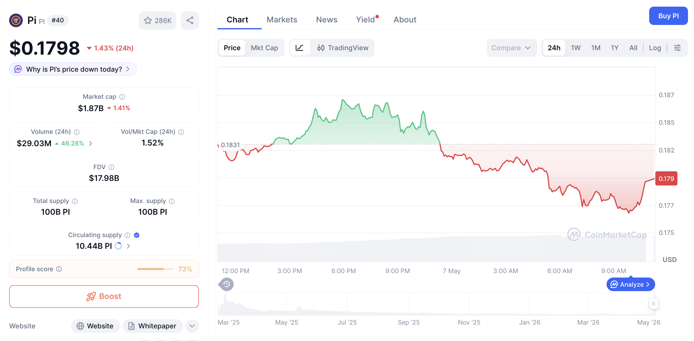This screenshot has height=341, width=694.
Task: Click the chart history clock icon
Action: [x=226, y=284]
